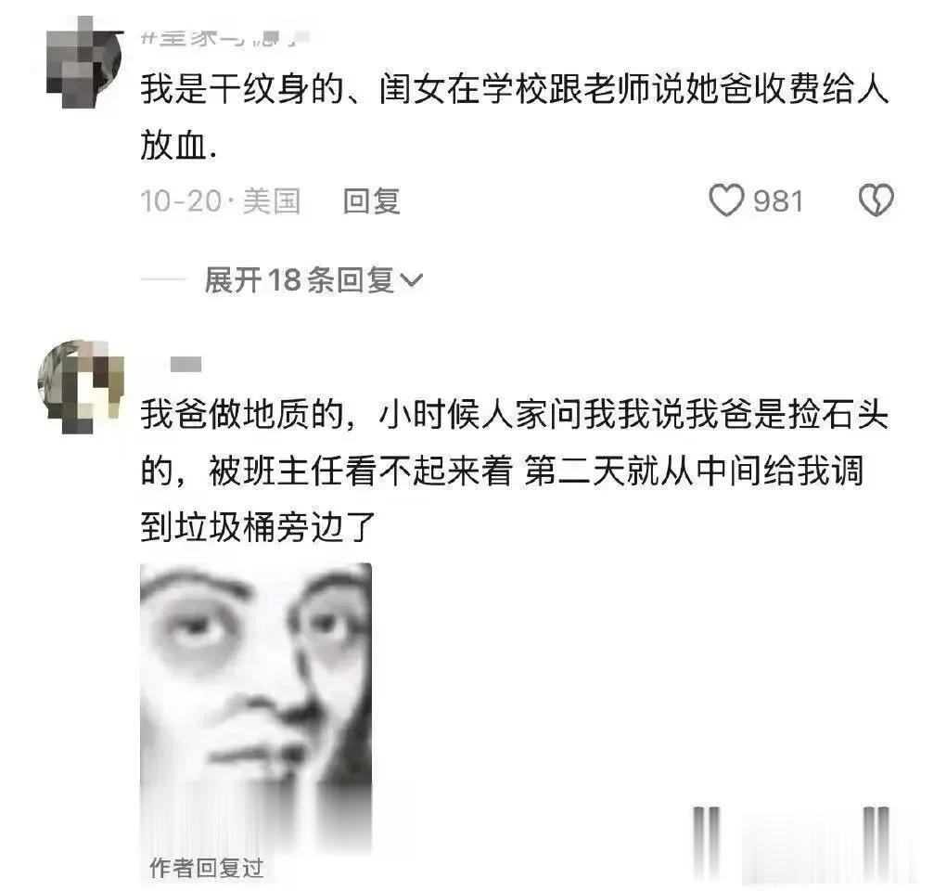934x891 pixels.
Task: Select the comment text starting 我爸做地质的
Action: pos(514,471)
